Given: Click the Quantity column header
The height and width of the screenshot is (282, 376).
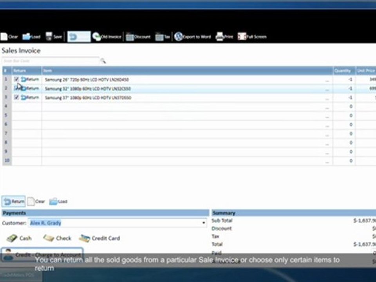Looking at the screenshot, I should tap(344, 70).
